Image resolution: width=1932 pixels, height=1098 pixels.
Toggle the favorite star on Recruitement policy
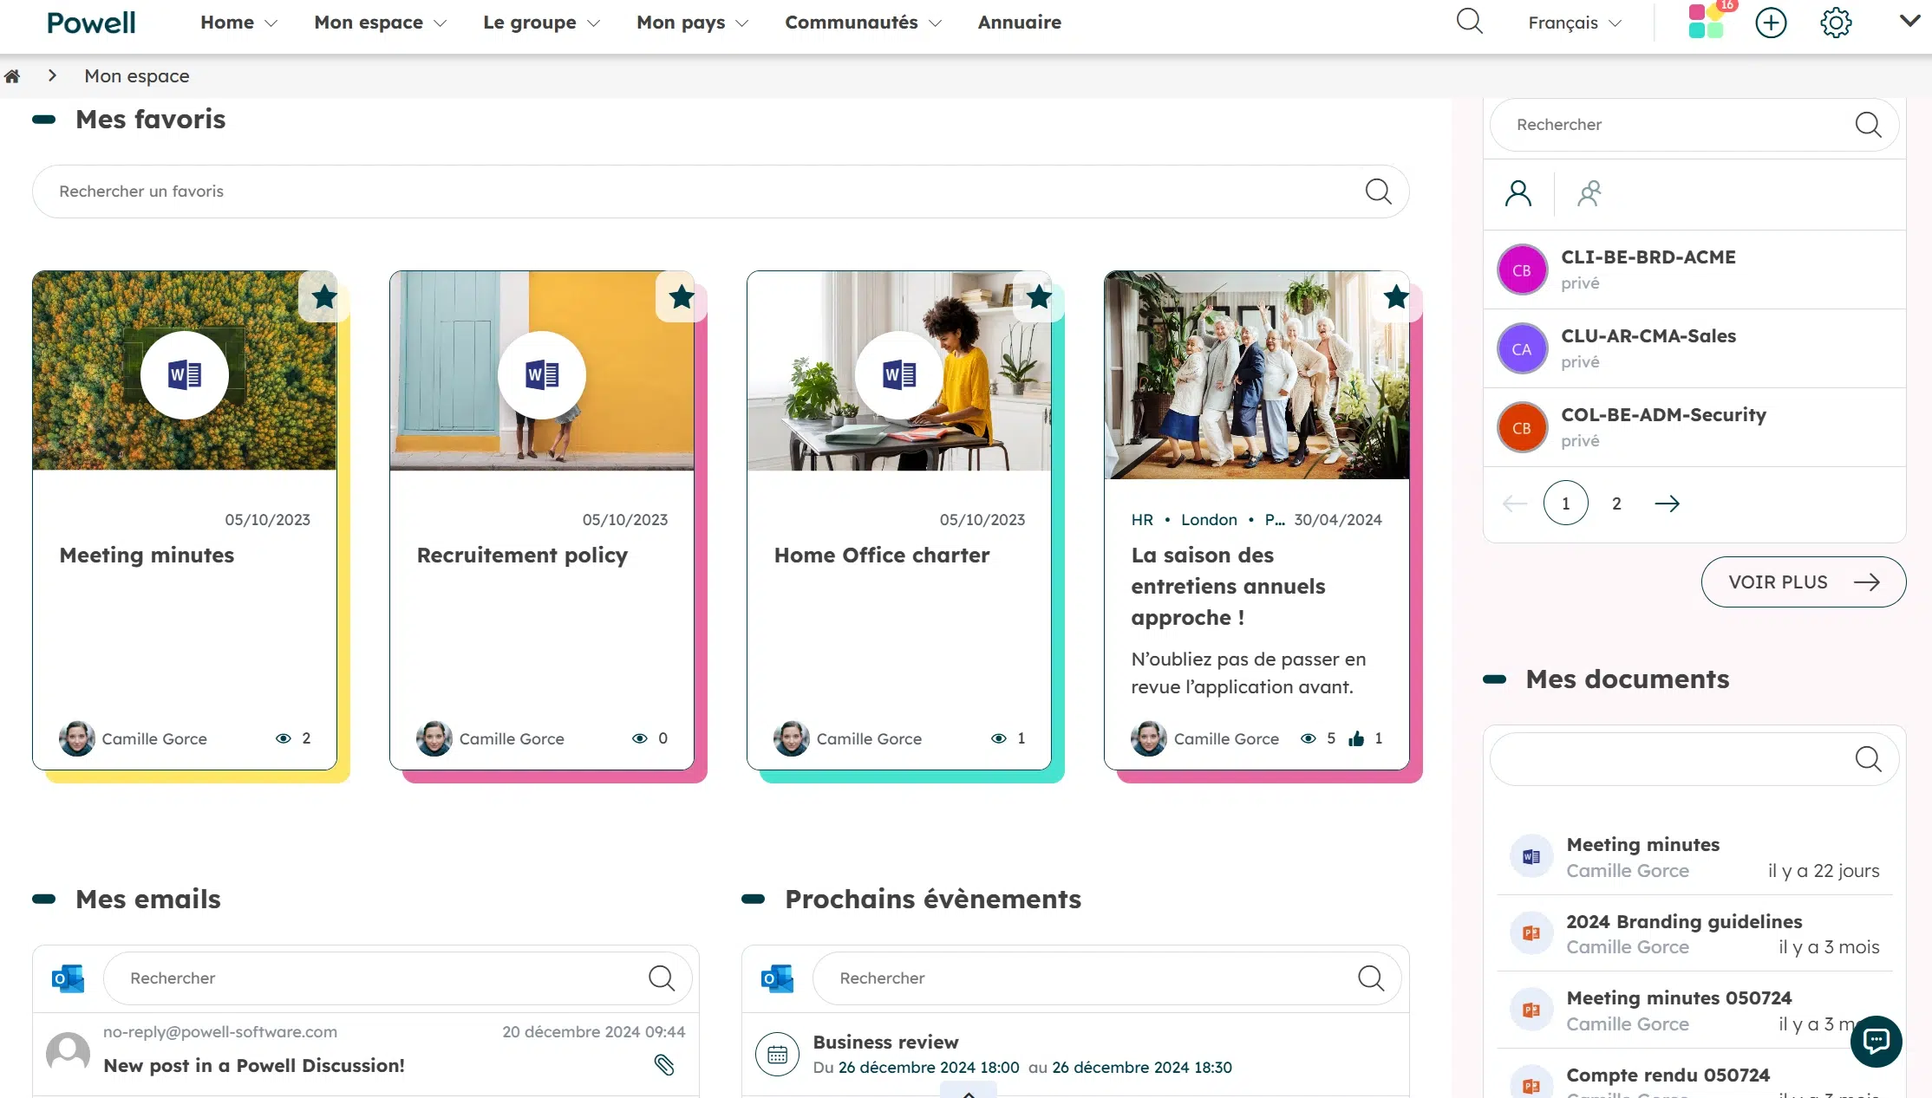682,297
